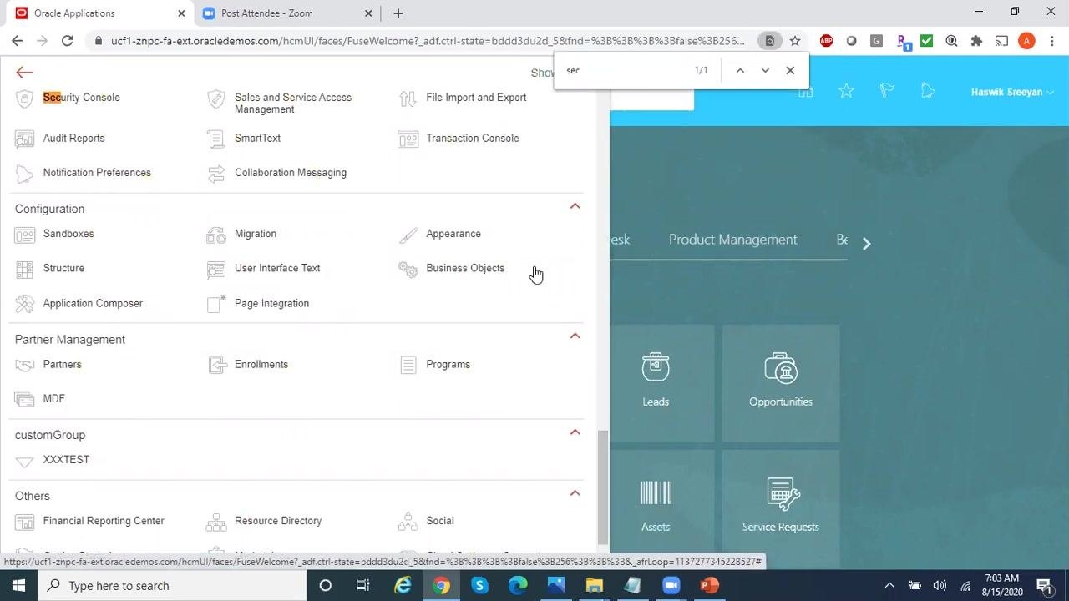Open the Business Objects gears icon
Screen dimensions: 1069x601
coord(408,269)
